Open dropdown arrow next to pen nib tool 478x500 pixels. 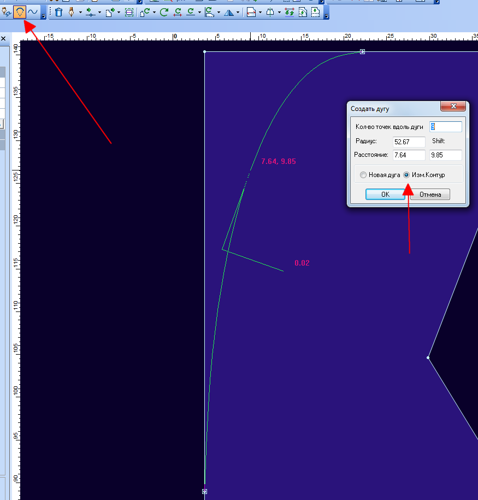80,12
